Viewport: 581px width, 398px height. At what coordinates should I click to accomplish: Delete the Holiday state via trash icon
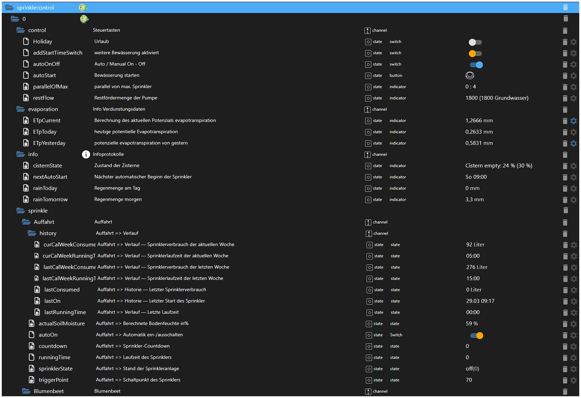pos(565,42)
